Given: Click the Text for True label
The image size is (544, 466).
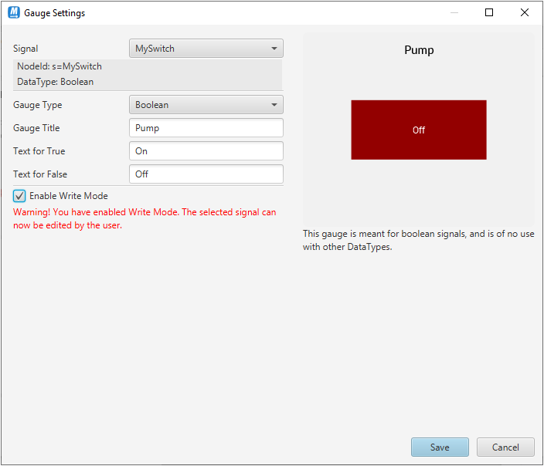Looking at the screenshot, I should pyautogui.click(x=39, y=151).
